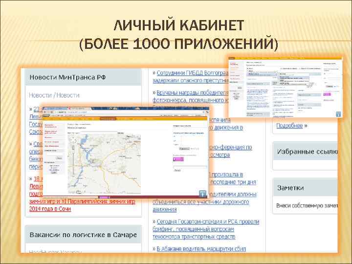
Task: Select highlighted orange navigation tab in map window
Action: [108, 118]
